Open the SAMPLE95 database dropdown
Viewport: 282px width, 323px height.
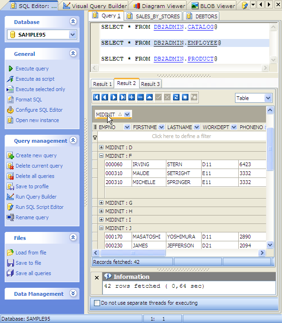coord(72,34)
